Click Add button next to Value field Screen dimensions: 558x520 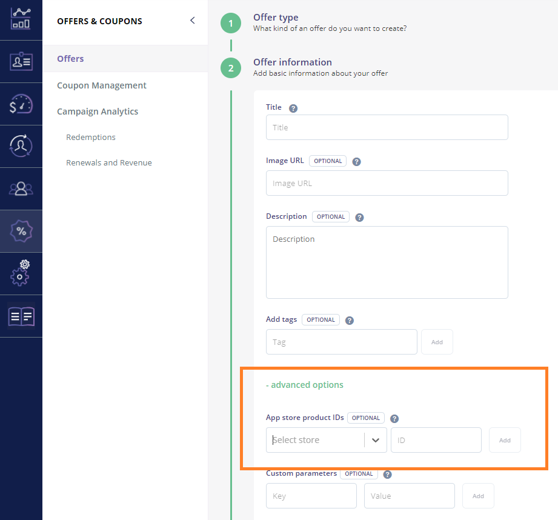478,496
